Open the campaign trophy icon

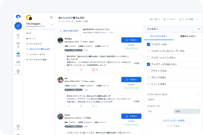click(x=18, y=71)
